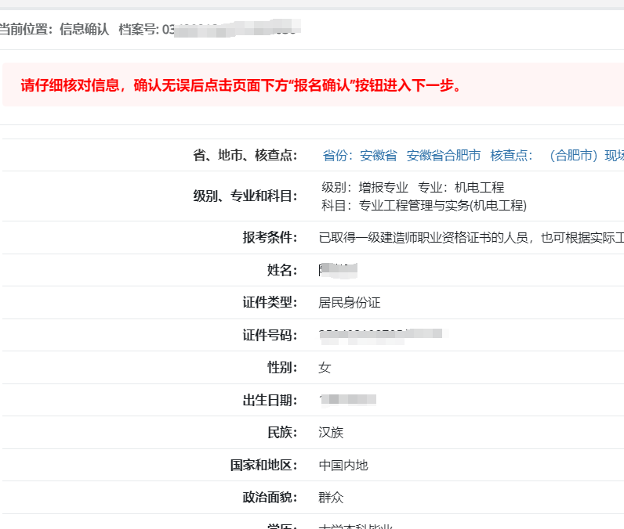Click the 省份: 安徽省 blue text
Screen dimensions: 624x529
pyautogui.click(x=360, y=156)
